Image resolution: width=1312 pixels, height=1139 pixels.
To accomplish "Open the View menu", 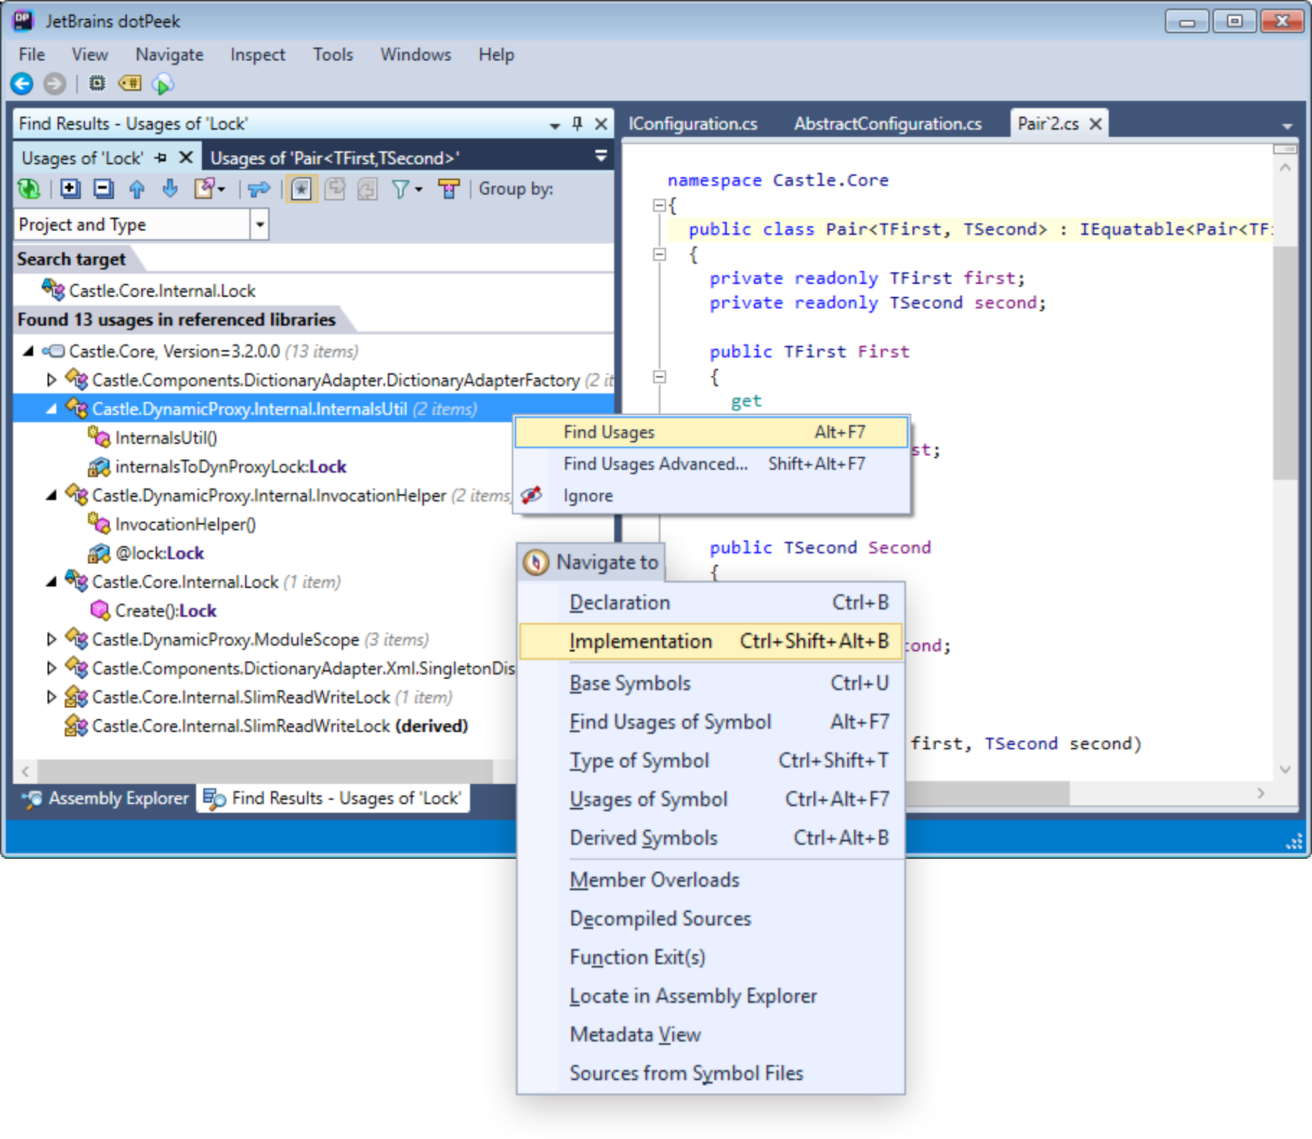I will pyautogui.click(x=90, y=55).
